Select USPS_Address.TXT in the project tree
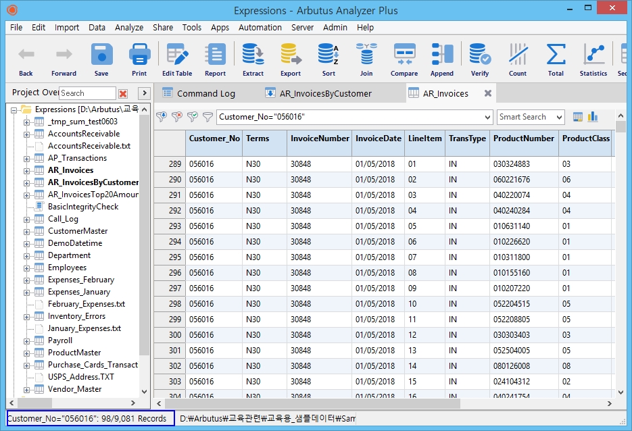The height and width of the screenshot is (431, 632). (x=81, y=377)
